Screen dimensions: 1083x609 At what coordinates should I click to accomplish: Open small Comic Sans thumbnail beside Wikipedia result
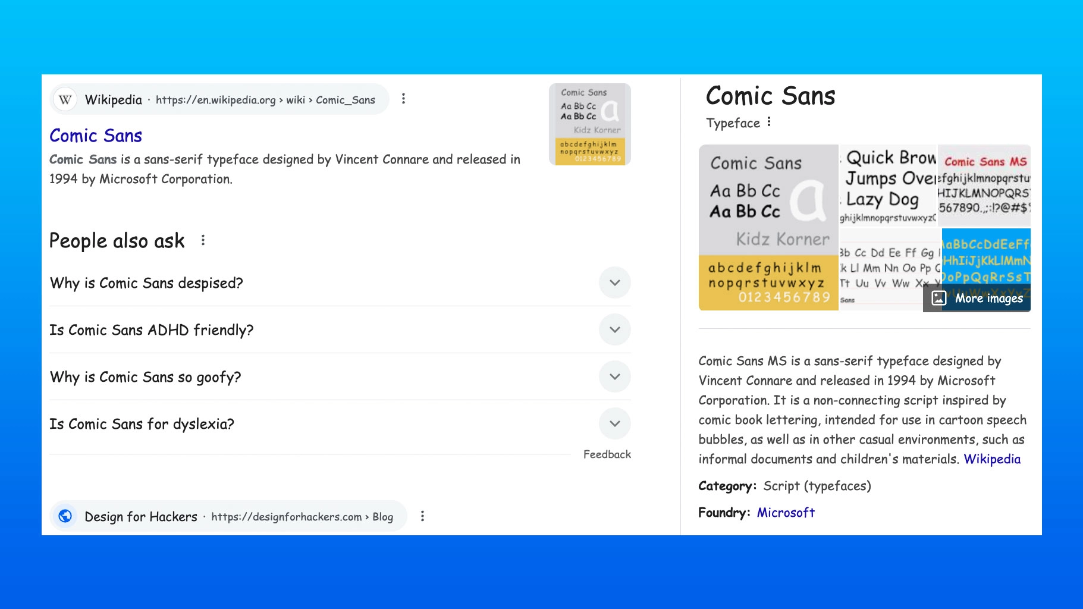coord(589,124)
